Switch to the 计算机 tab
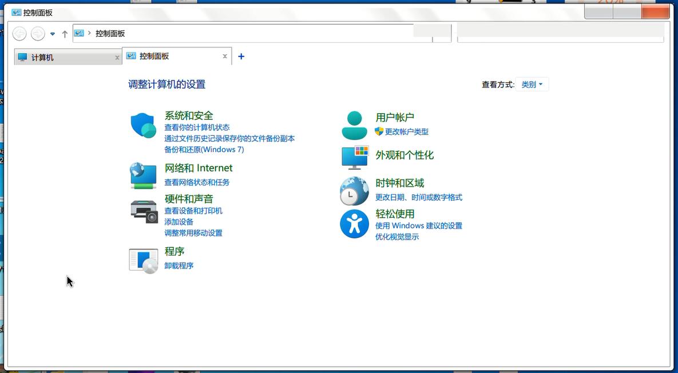Image resolution: width=678 pixels, height=373 pixels. coord(63,57)
